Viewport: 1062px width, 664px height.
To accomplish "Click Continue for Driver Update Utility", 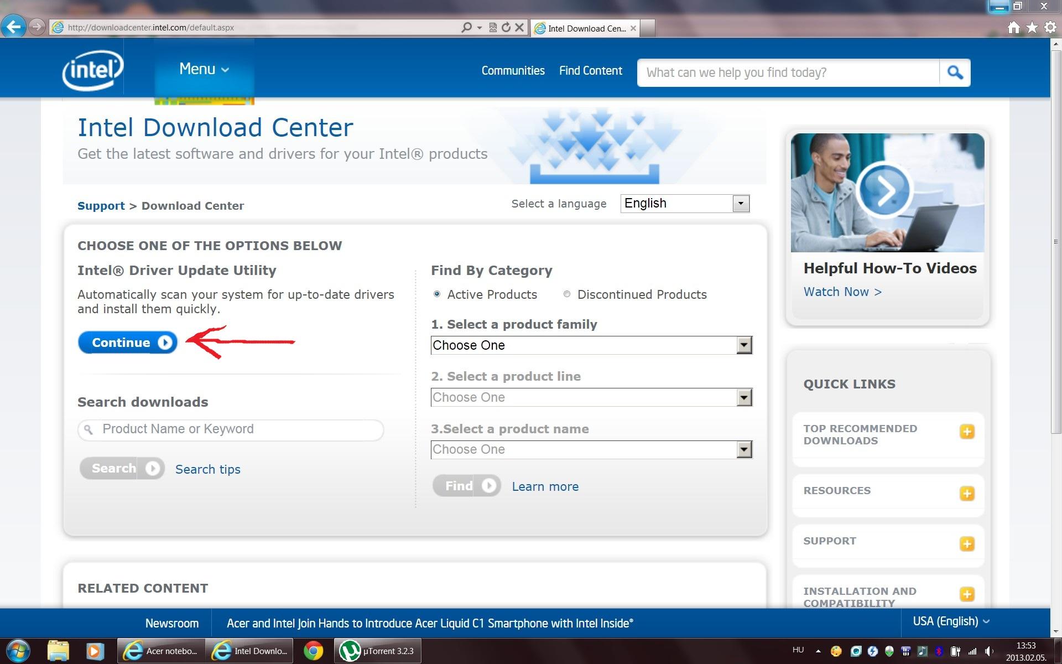I will tap(128, 343).
